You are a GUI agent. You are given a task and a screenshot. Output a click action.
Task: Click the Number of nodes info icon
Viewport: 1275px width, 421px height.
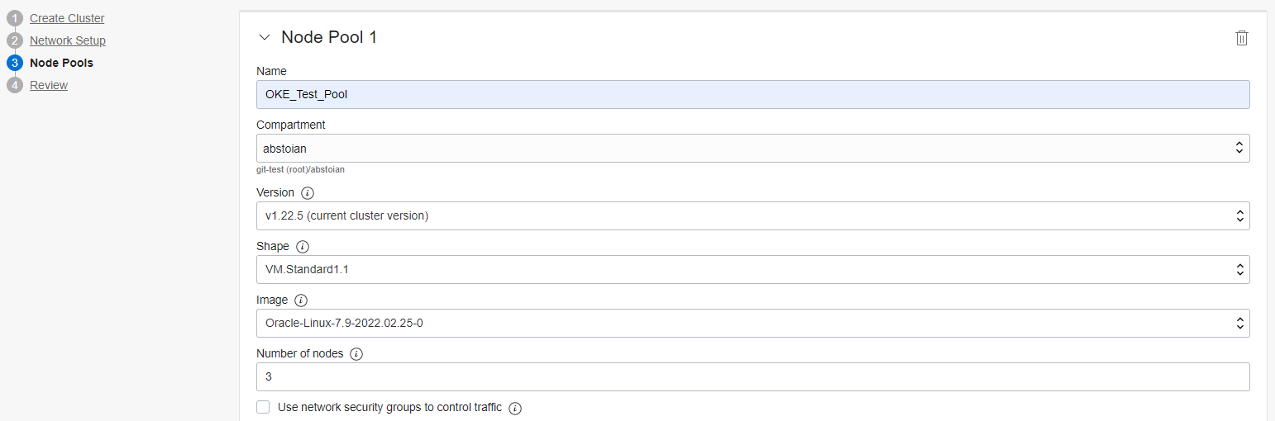tap(356, 354)
